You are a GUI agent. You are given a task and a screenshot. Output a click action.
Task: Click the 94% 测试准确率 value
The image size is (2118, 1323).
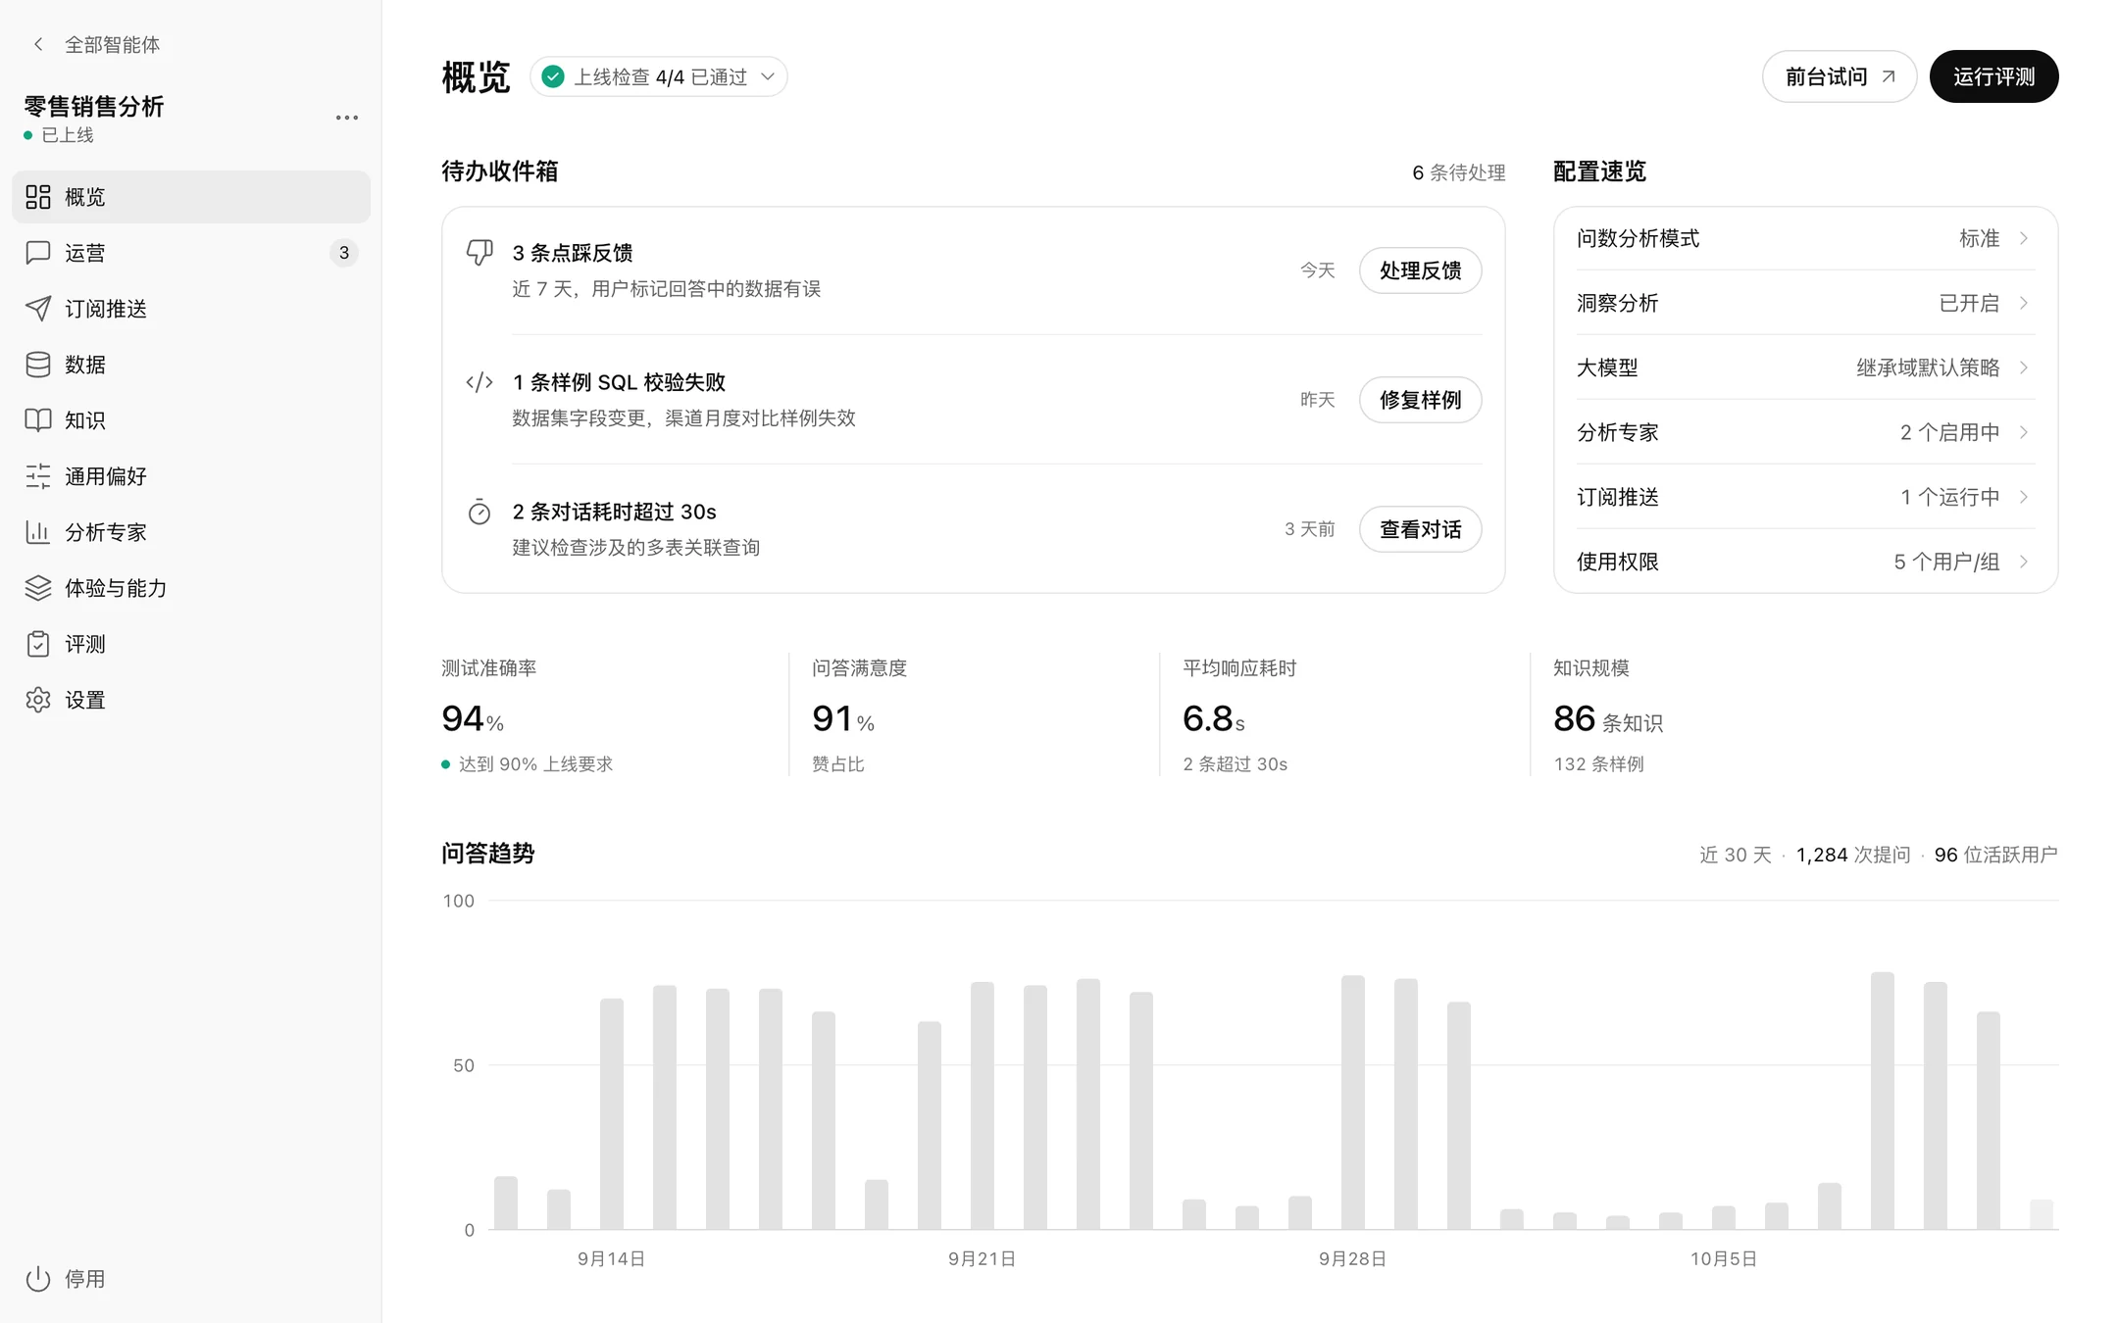pyautogui.click(x=473, y=719)
